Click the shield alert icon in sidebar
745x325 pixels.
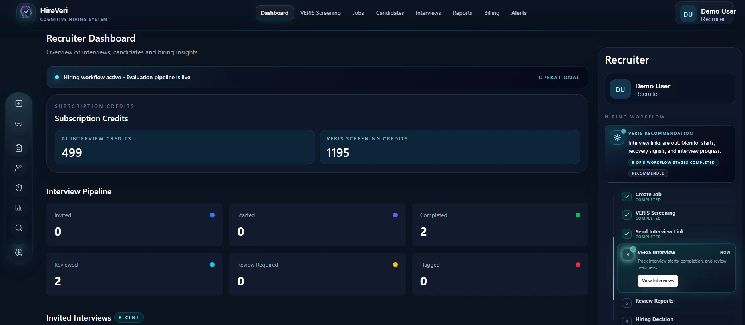pyautogui.click(x=19, y=188)
